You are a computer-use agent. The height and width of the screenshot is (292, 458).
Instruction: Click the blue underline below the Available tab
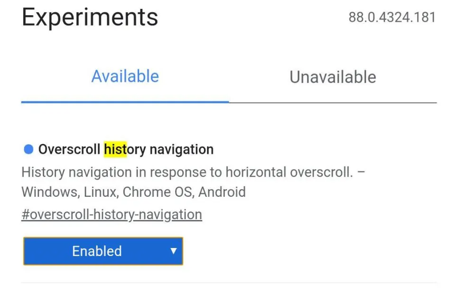pyautogui.click(x=125, y=102)
